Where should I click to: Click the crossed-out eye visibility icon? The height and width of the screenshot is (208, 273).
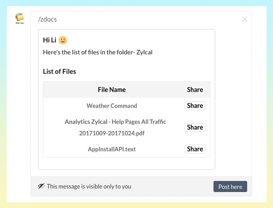[x=41, y=186]
